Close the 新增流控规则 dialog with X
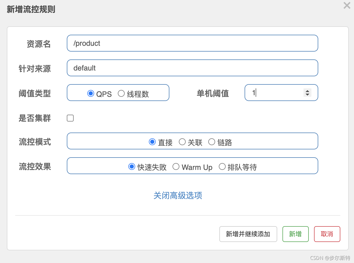The height and width of the screenshot is (263, 354). click(347, 5)
